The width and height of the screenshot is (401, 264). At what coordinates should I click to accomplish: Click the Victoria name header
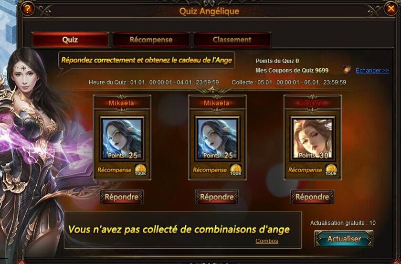pos(313,103)
